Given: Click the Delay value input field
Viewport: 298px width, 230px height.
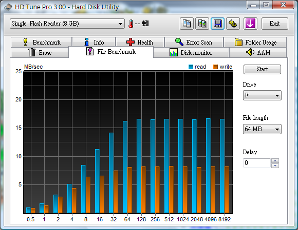Looking at the screenshot, I should (x=256, y=163).
